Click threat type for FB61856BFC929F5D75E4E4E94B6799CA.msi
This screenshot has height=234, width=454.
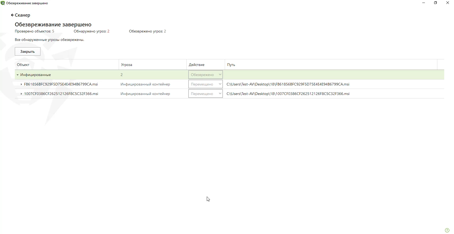click(x=145, y=84)
